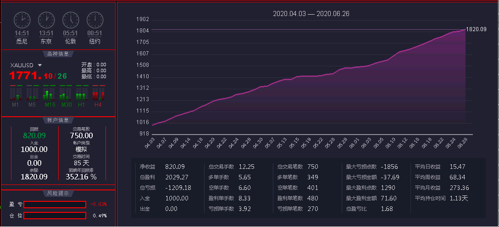Image resolution: width=499 pixels, height=227 pixels.
Task: Open the XAUUSD symbol dropdown arrow
Action: (x=40, y=65)
